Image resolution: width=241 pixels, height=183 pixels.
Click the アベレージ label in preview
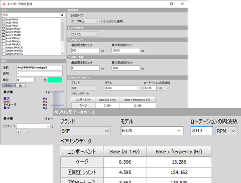(10, 105)
